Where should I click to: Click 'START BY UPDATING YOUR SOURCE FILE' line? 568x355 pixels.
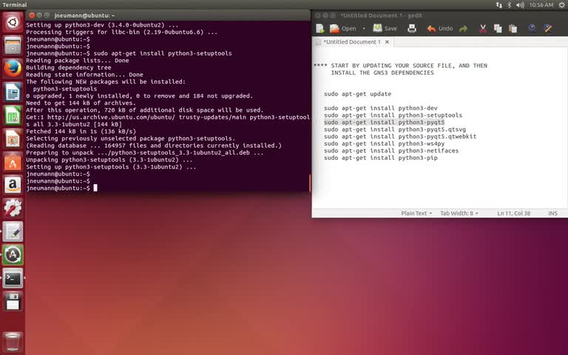coord(400,66)
